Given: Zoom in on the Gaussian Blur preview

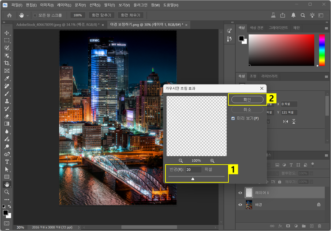Looking at the screenshot, I should tap(212, 161).
